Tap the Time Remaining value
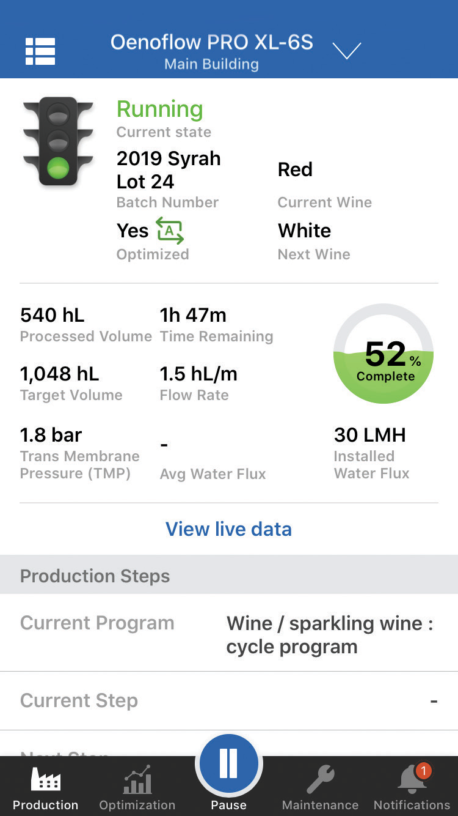The image size is (458, 816). [x=193, y=315]
